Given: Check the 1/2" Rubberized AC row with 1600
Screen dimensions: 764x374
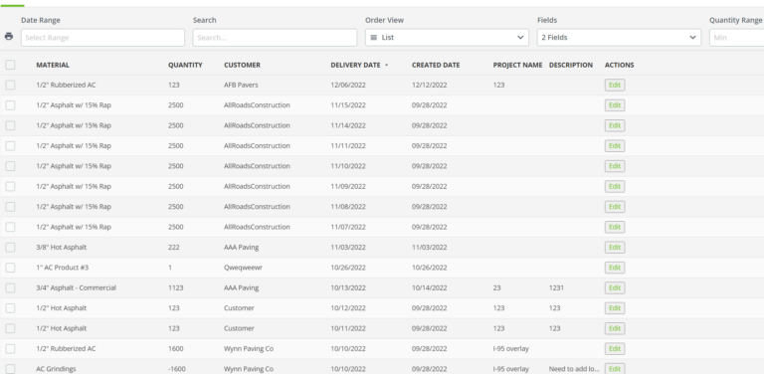Looking at the screenshot, I should pos(10,349).
